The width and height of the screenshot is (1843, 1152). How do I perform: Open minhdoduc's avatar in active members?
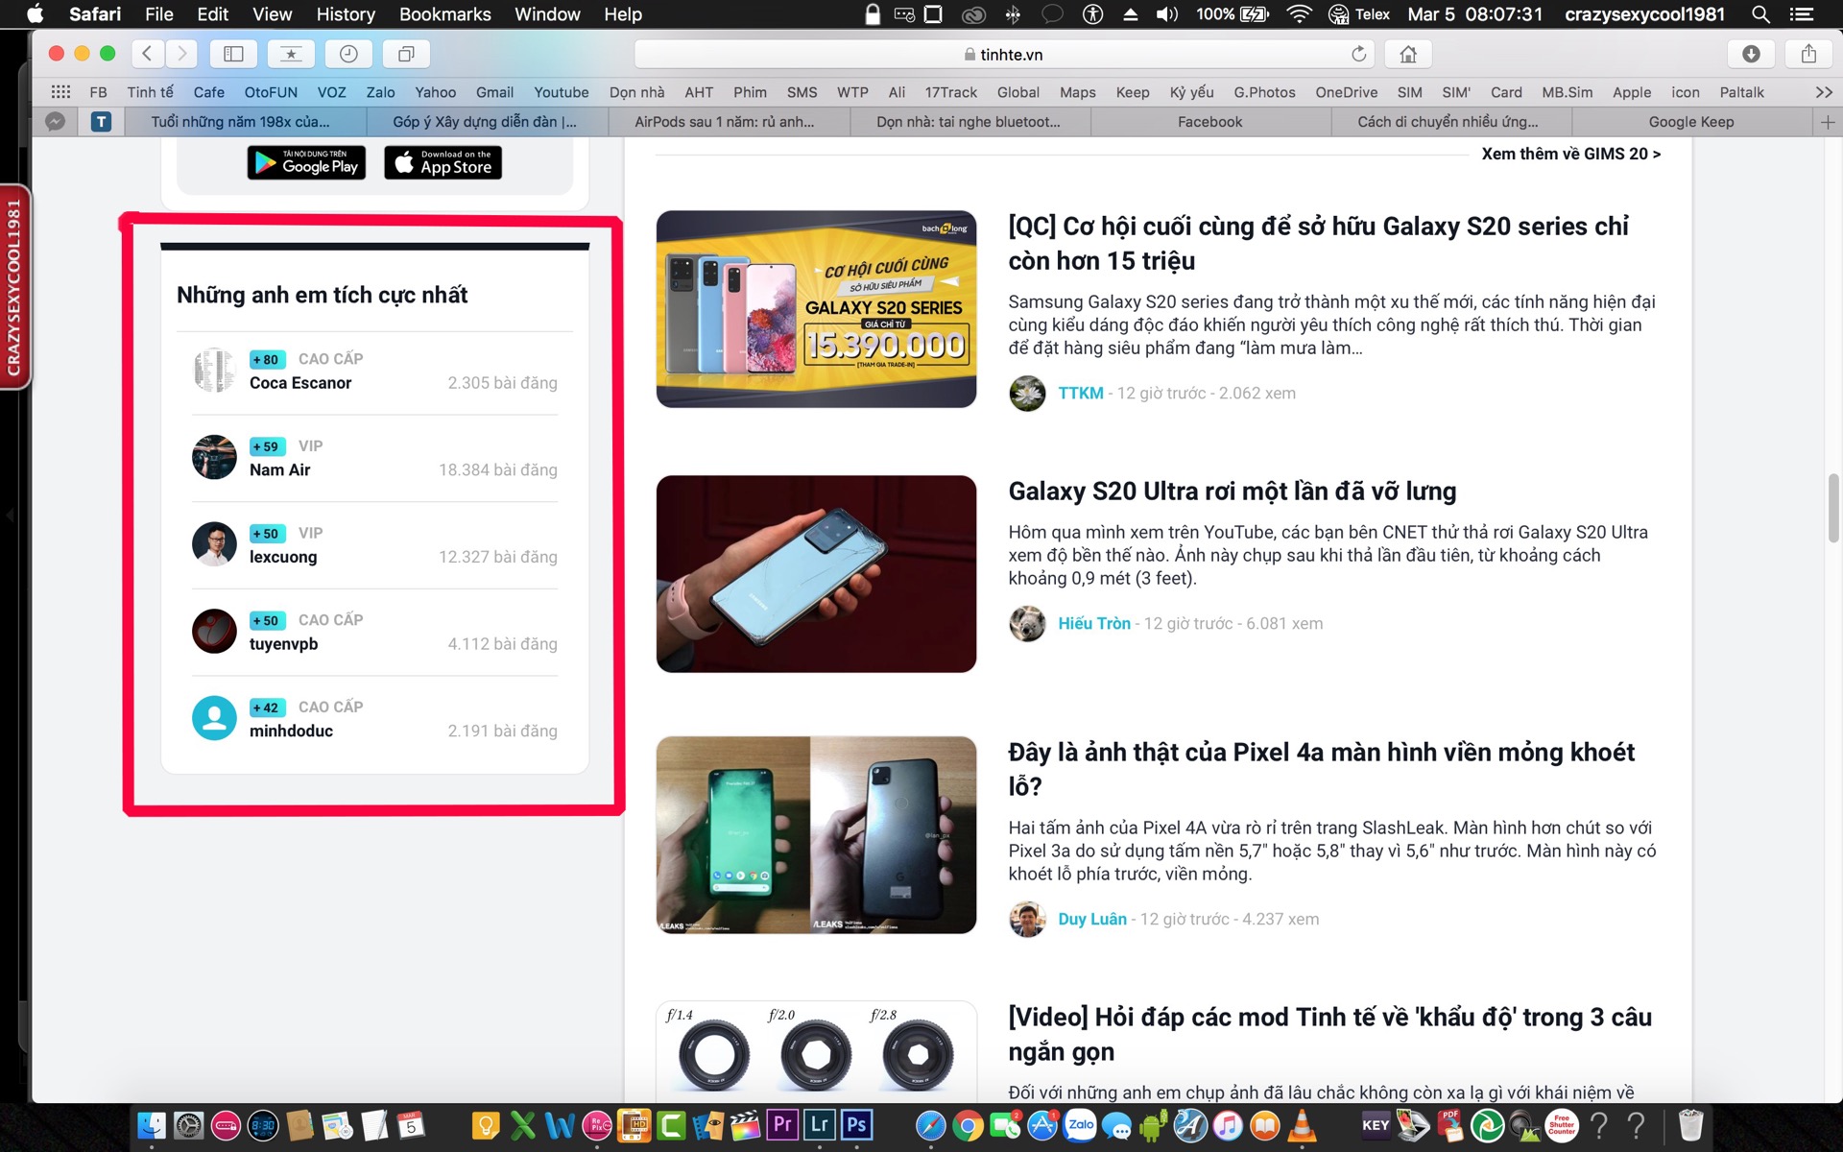[214, 718]
